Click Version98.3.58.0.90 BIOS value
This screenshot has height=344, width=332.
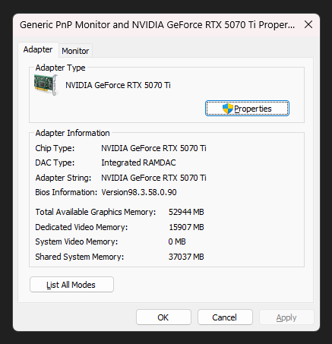click(139, 192)
